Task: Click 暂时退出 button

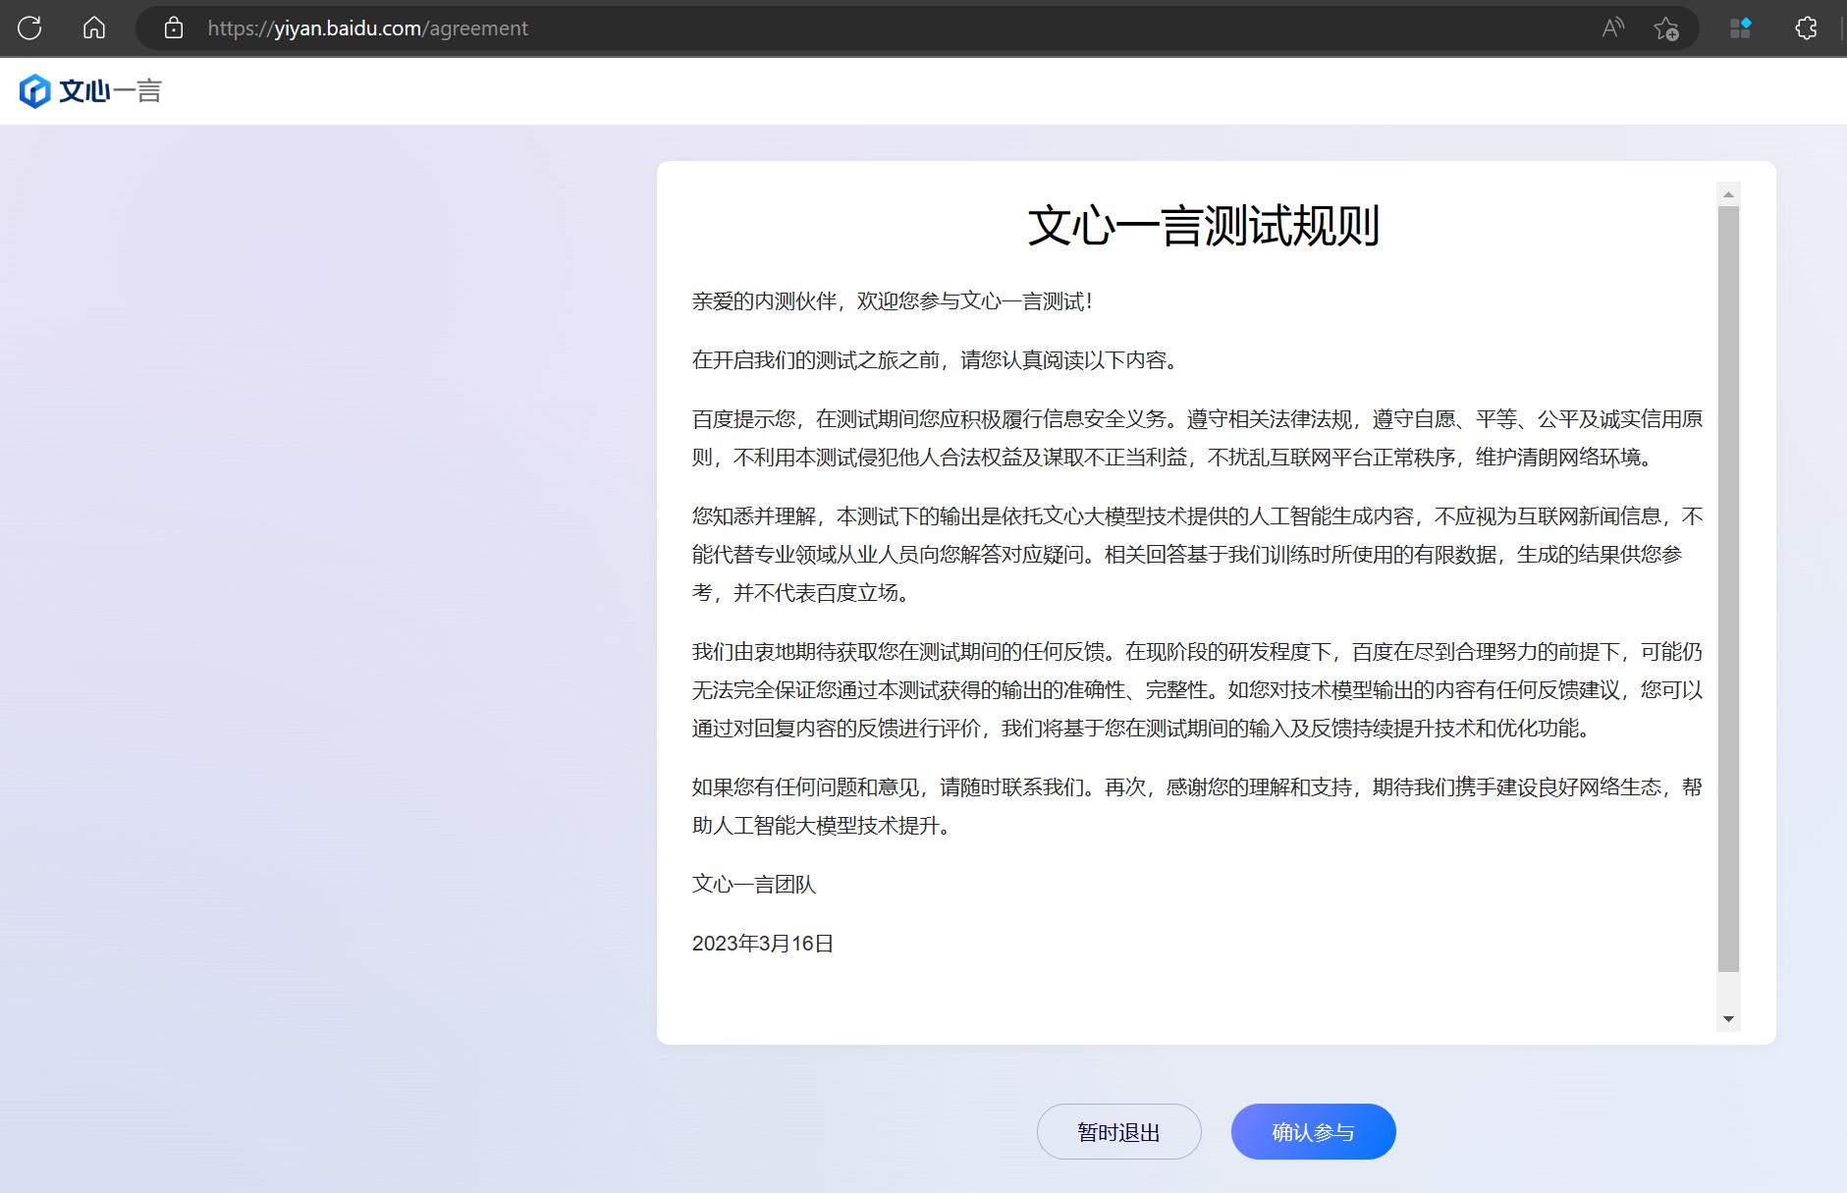Action: [1118, 1131]
